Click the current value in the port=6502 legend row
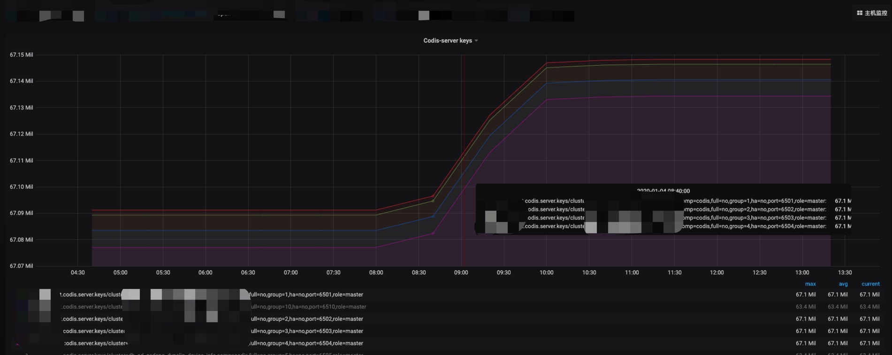 point(869,319)
